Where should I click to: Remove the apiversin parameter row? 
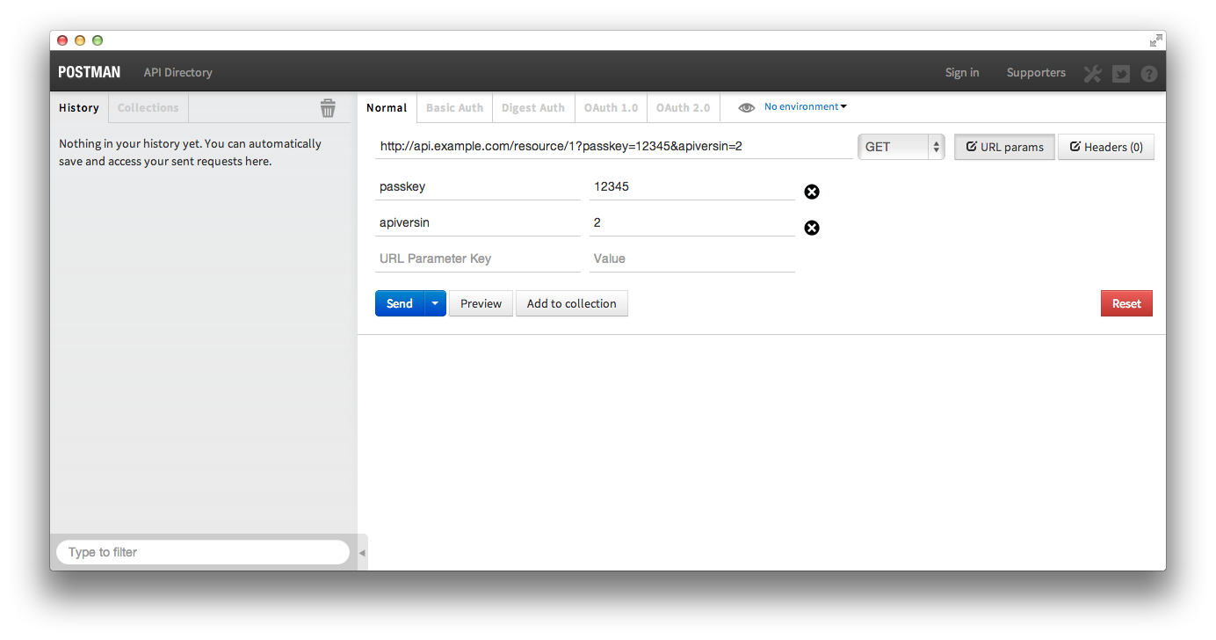[812, 228]
